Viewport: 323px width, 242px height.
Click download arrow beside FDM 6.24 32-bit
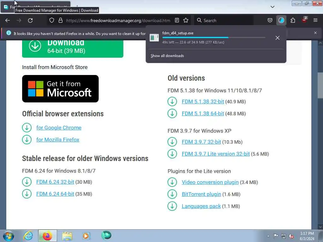[27, 182]
